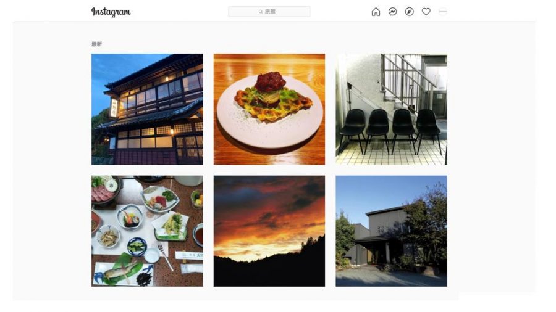Click the grilled fish in meal photo

tap(119, 272)
